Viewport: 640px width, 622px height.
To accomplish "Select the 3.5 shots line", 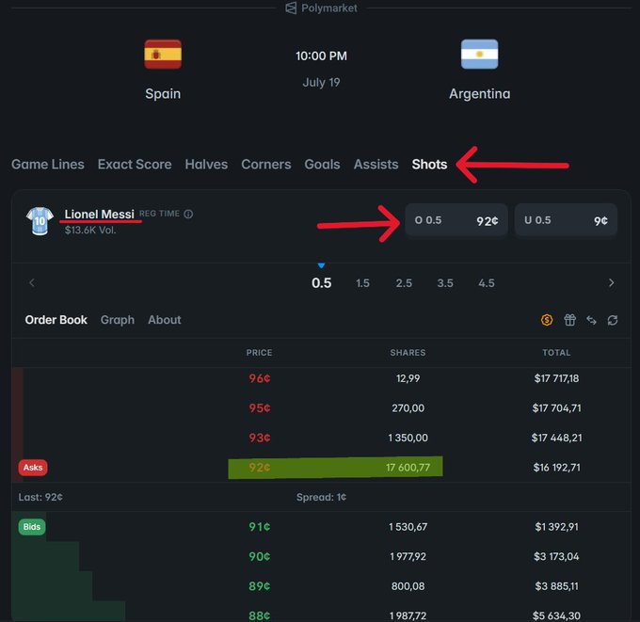I will click(x=445, y=283).
